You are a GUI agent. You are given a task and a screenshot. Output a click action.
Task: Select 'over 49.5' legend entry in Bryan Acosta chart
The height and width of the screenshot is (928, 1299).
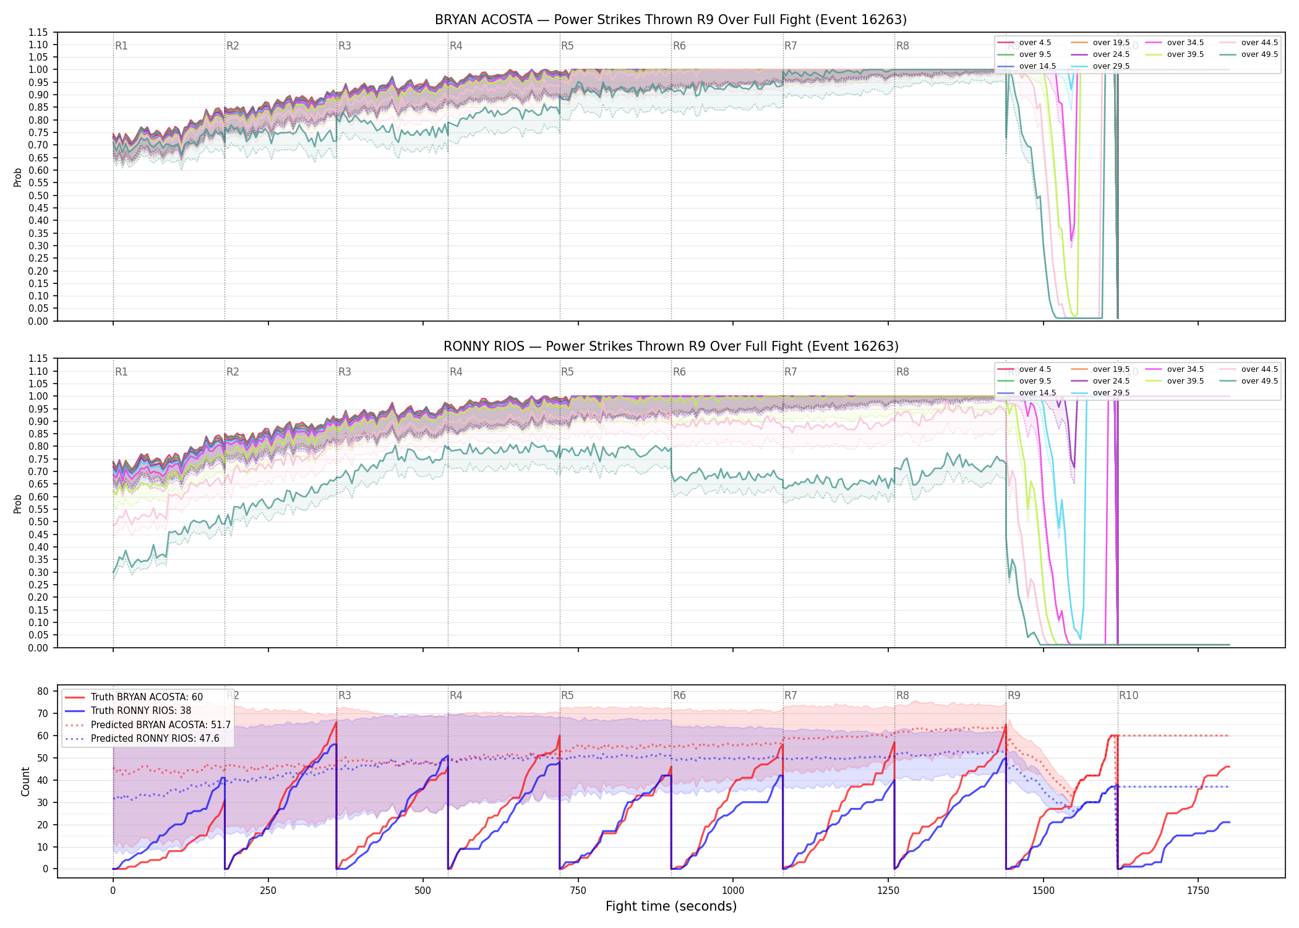1249,54
